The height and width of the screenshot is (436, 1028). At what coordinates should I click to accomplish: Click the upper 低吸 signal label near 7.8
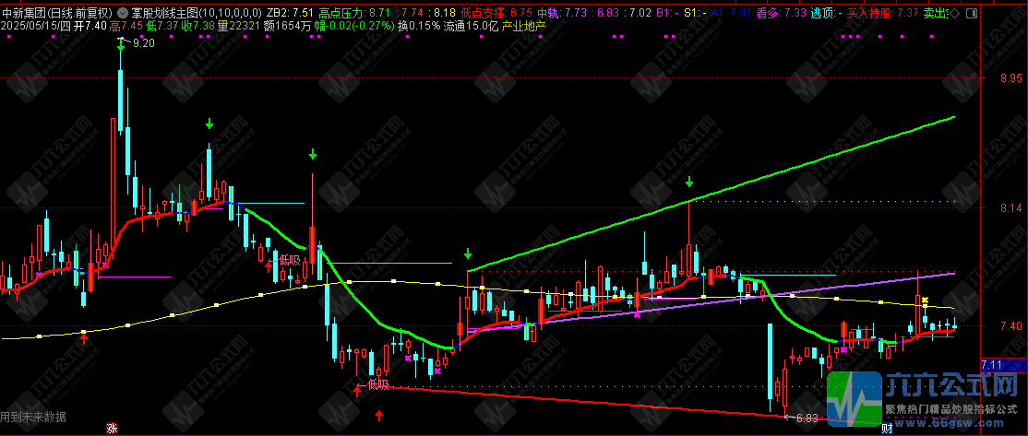pyautogui.click(x=289, y=261)
